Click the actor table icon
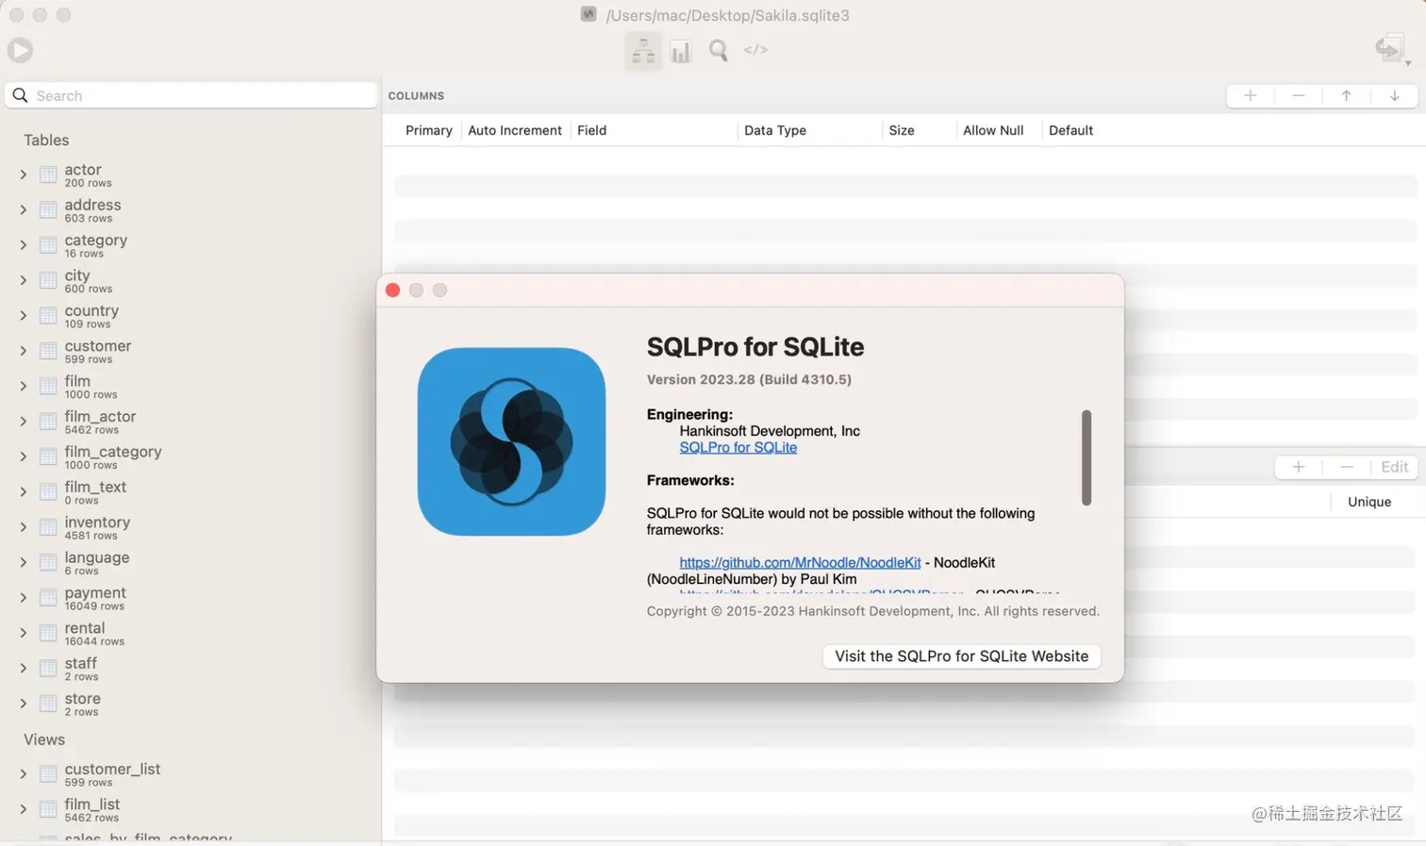This screenshot has width=1426, height=846. 48,174
